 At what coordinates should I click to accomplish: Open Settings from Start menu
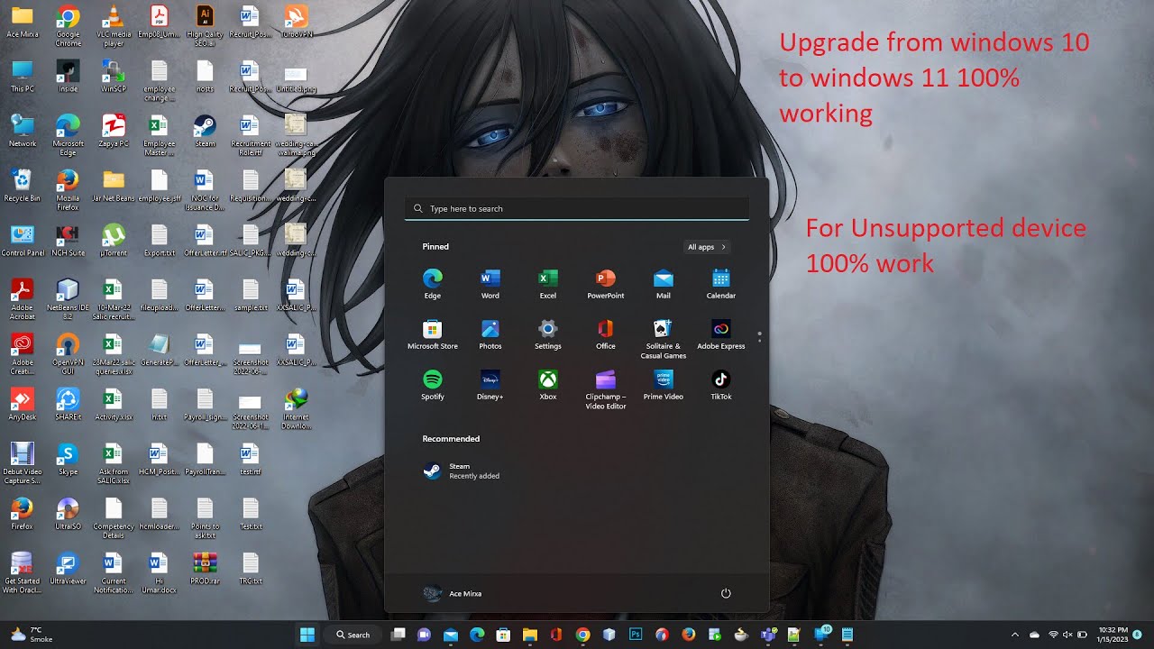(x=548, y=334)
